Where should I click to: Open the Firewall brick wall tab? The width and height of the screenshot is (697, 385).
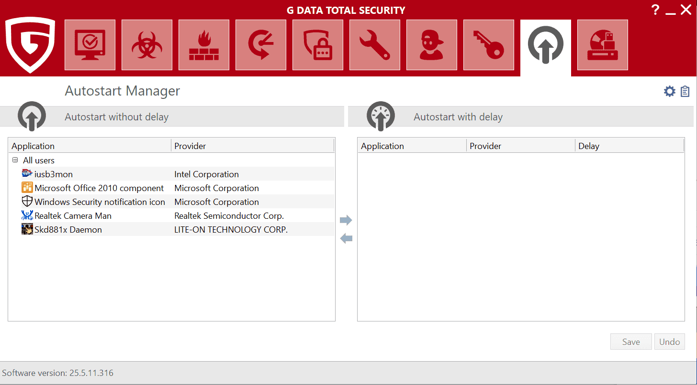click(x=204, y=45)
